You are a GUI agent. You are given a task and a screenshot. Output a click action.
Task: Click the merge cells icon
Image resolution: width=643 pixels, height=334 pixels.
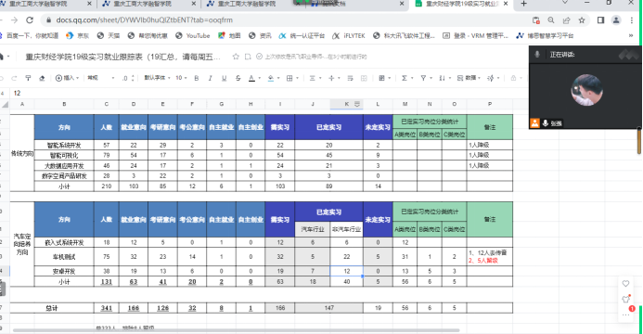click(364, 78)
